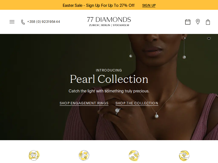Click the hands holding diamond icon
Image resolution: width=218 pixels, height=163 pixels.
coord(184,155)
